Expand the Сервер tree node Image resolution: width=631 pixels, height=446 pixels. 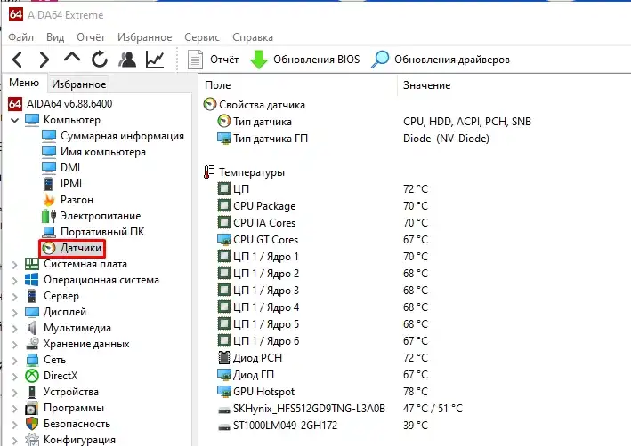[x=15, y=297]
